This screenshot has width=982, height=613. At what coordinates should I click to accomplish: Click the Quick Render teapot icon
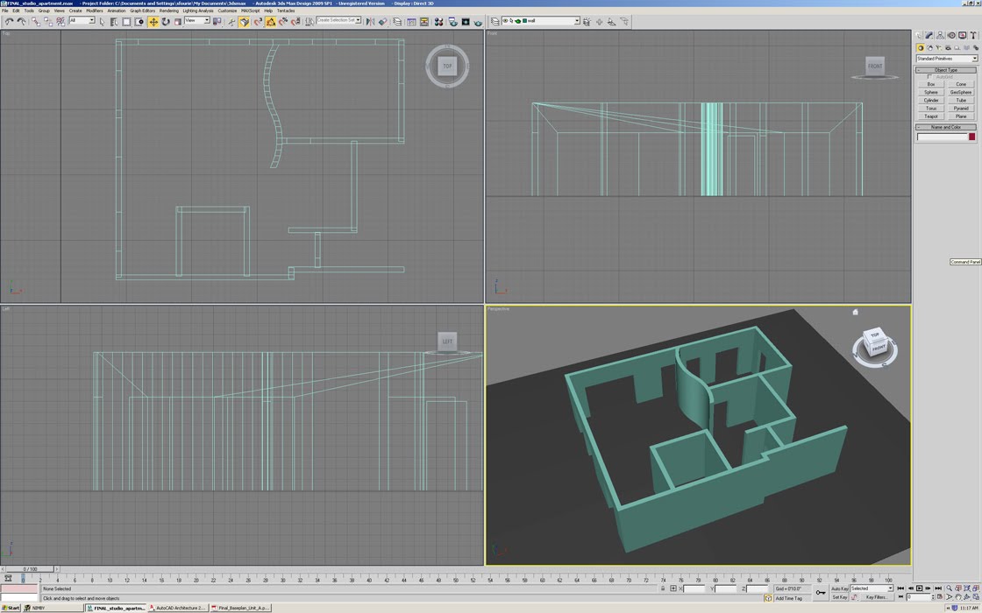pos(478,23)
